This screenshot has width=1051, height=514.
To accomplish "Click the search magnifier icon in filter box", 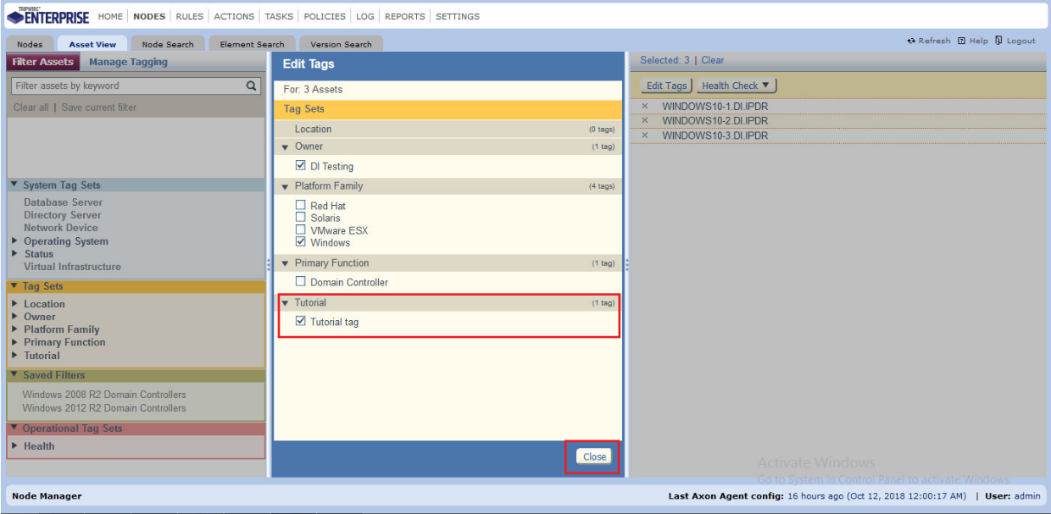I will tap(251, 86).
